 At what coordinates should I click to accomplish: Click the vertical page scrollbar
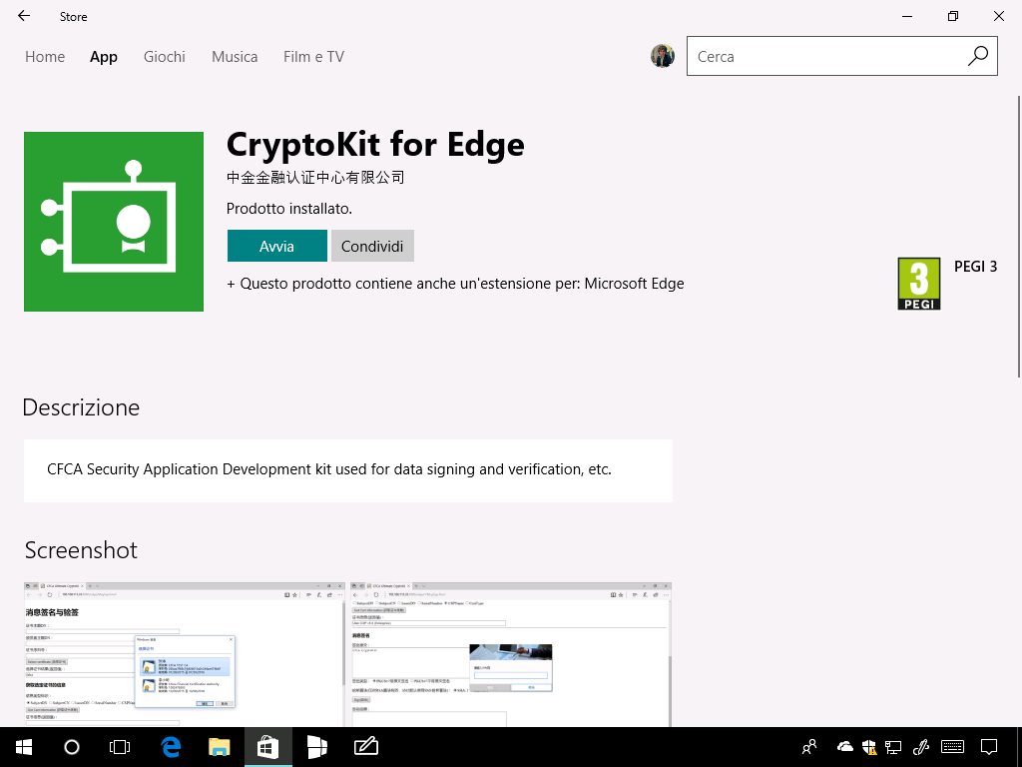pos(1019,236)
